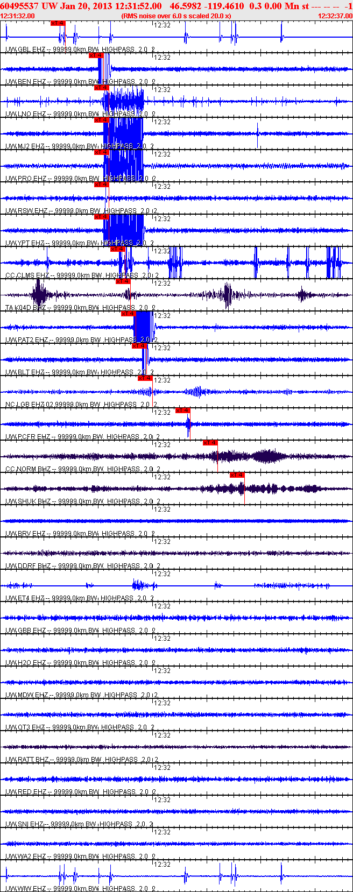353x892 pixels.
Task: Select the UW.H2O EHZ channel label
Action: 26,663
